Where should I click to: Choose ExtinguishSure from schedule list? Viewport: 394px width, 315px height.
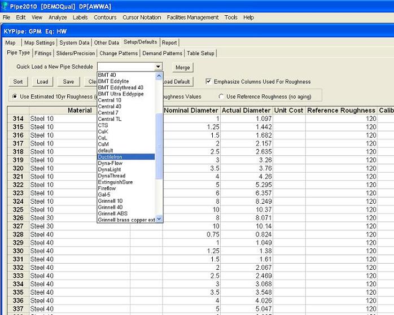(126, 182)
